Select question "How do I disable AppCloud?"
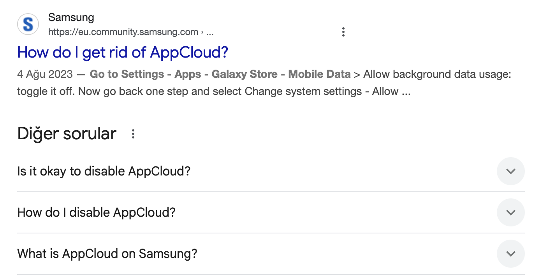This screenshot has width=549, height=277. point(97,212)
